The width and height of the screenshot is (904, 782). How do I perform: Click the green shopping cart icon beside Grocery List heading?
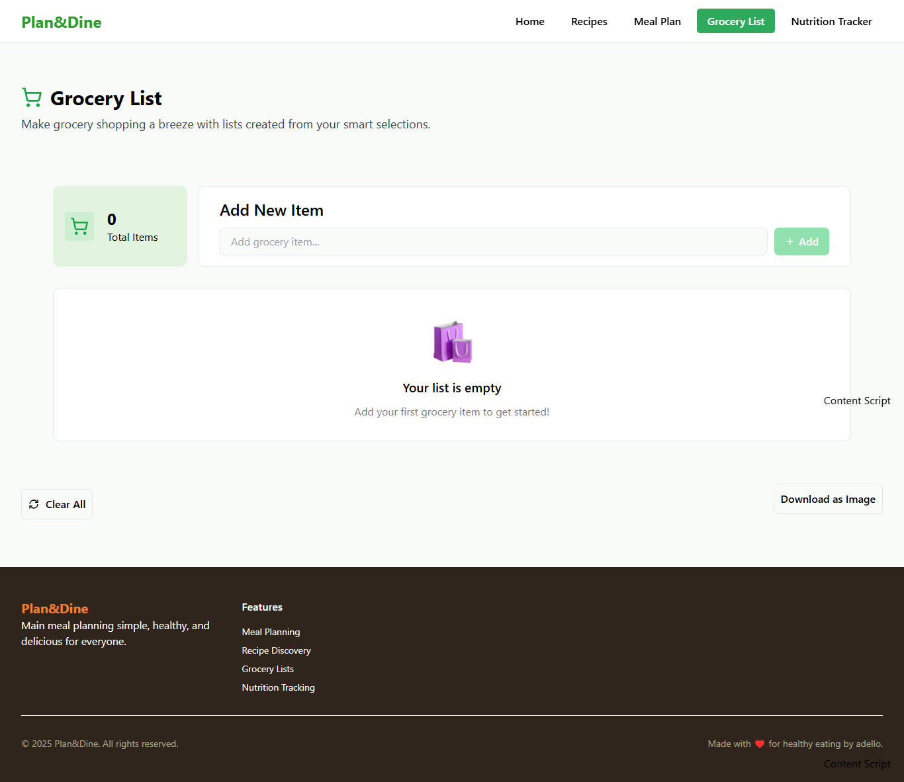click(x=32, y=97)
